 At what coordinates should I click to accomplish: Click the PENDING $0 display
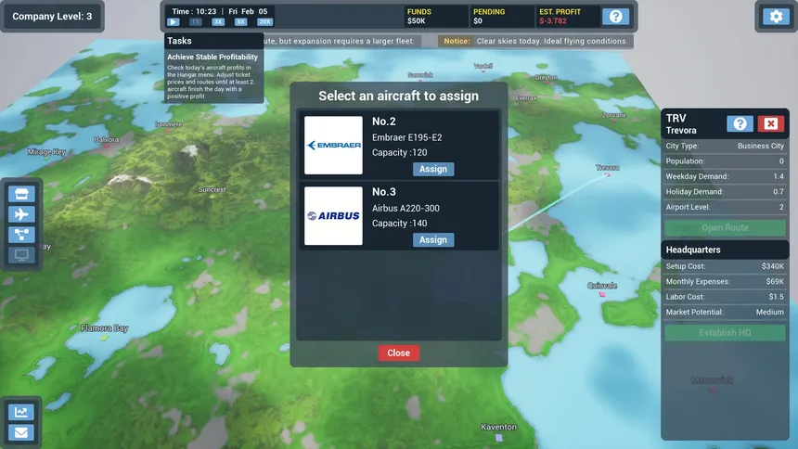point(501,17)
